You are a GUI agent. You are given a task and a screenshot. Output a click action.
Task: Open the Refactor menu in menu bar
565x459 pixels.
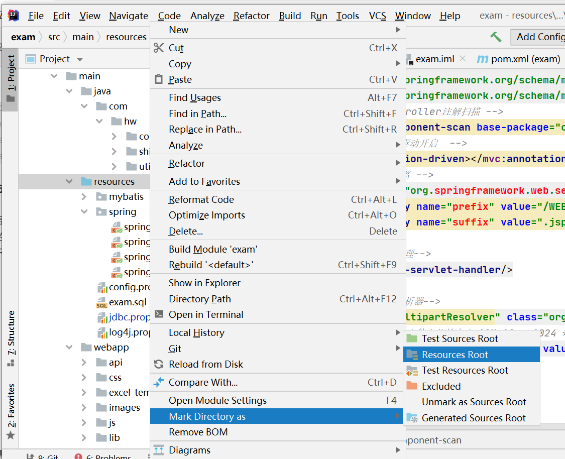coord(251,16)
